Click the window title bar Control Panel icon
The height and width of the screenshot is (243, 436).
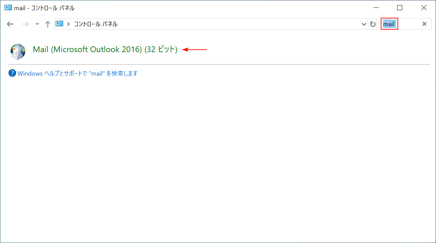pos(8,8)
